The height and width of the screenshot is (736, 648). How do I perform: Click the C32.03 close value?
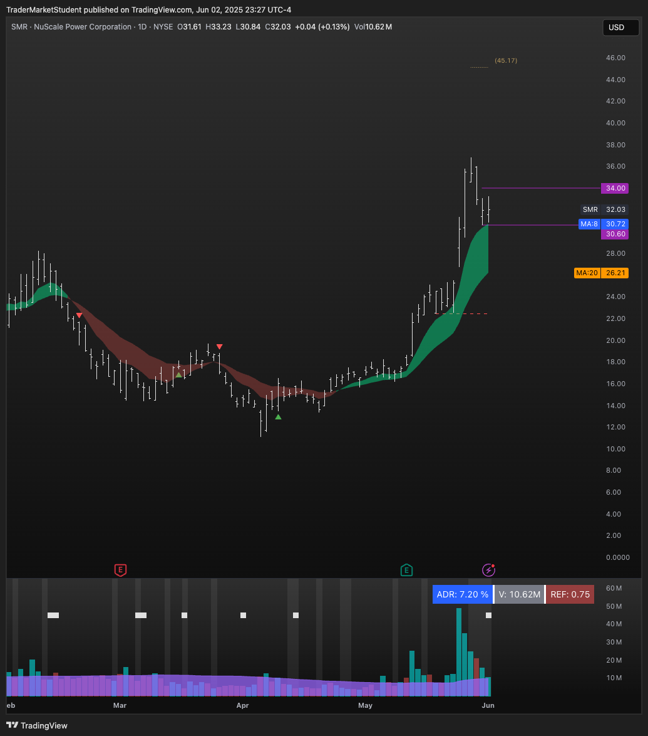(x=278, y=27)
